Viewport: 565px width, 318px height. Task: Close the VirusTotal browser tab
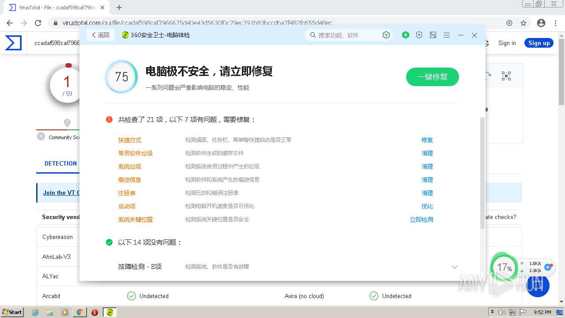coord(102,8)
